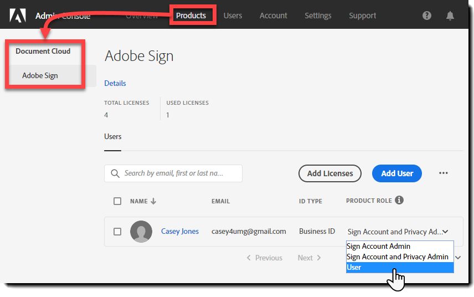
Task: Click the Adobe logo icon
Action: click(x=18, y=16)
